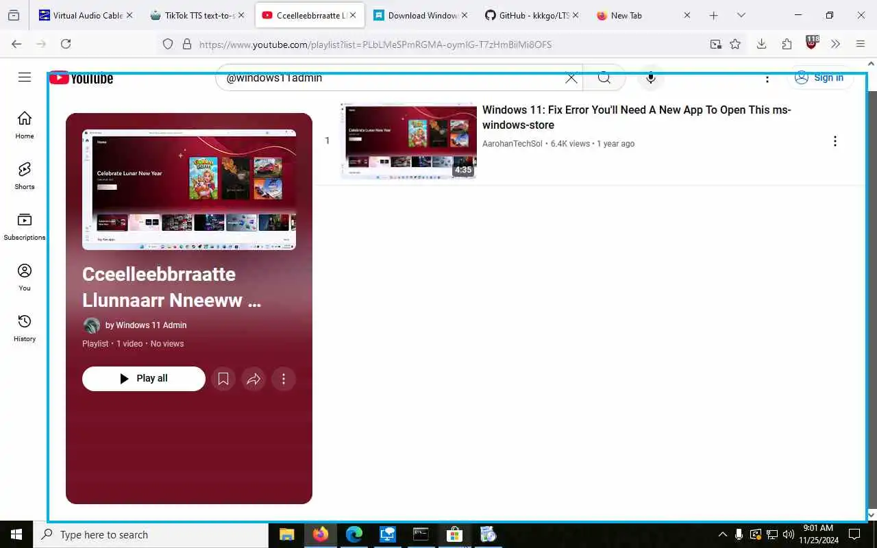This screenshot has width=877, height=548.
Task: Open the Windows Start menu
Action: click(16, 534)
